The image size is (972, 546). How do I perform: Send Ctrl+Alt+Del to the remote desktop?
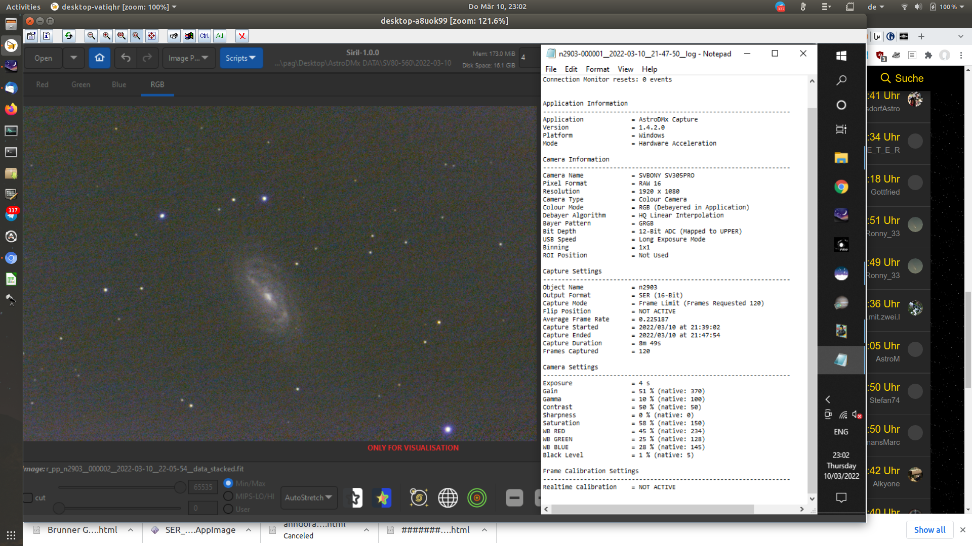(x=174, y=36)
